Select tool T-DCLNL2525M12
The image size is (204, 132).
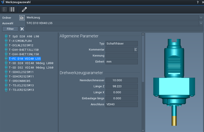[21, 46]
